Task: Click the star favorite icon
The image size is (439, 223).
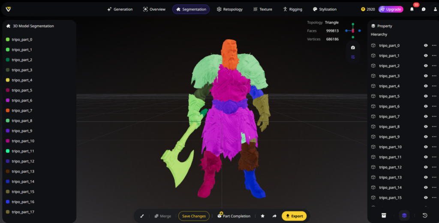Action: [x=263, y=216]
